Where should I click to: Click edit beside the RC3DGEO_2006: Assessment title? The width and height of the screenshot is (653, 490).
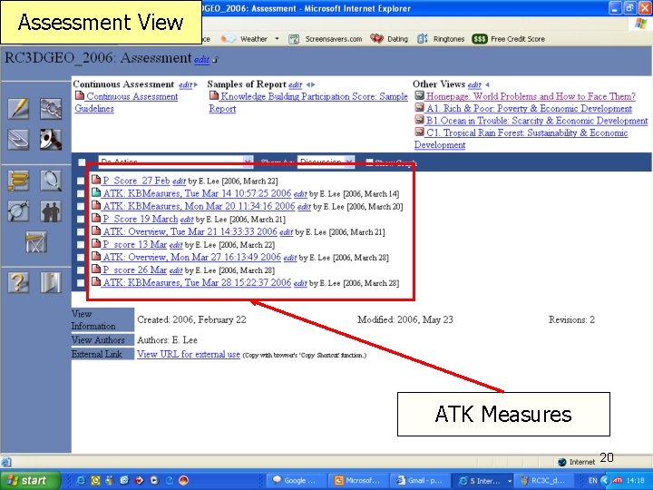[x=201, y=60]
